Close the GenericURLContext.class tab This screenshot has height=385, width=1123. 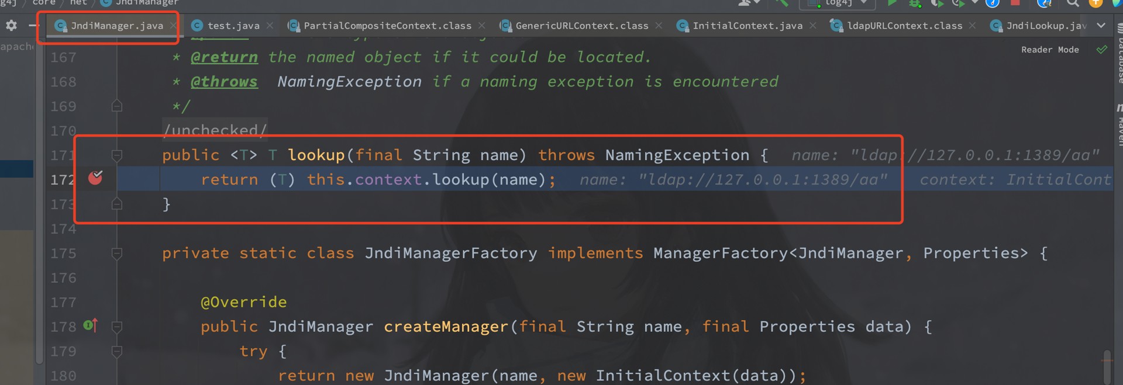(659, 26)
